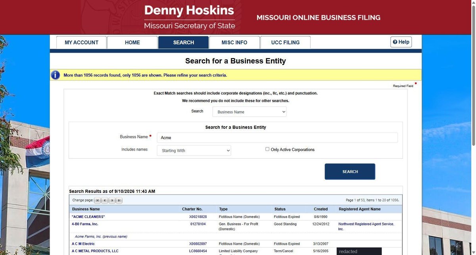Screen dimensions: 476x255
Task: Click created date 8/6/1990
Action: [321, 217]
